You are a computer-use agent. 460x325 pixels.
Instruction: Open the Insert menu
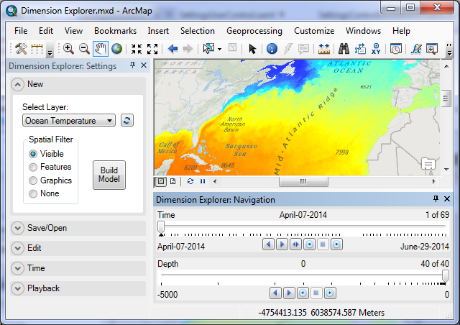click(x=158, y=31)
